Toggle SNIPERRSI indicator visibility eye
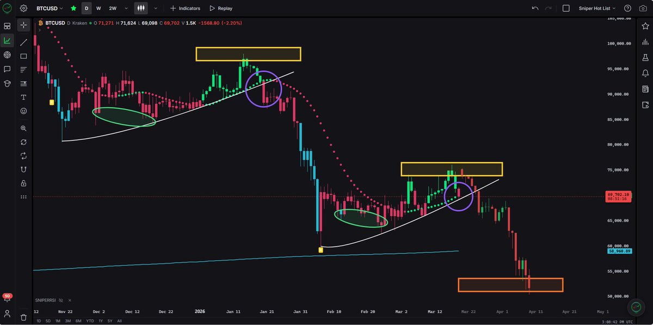This screenshot has height=325, width=653. (x=61, y=300)
